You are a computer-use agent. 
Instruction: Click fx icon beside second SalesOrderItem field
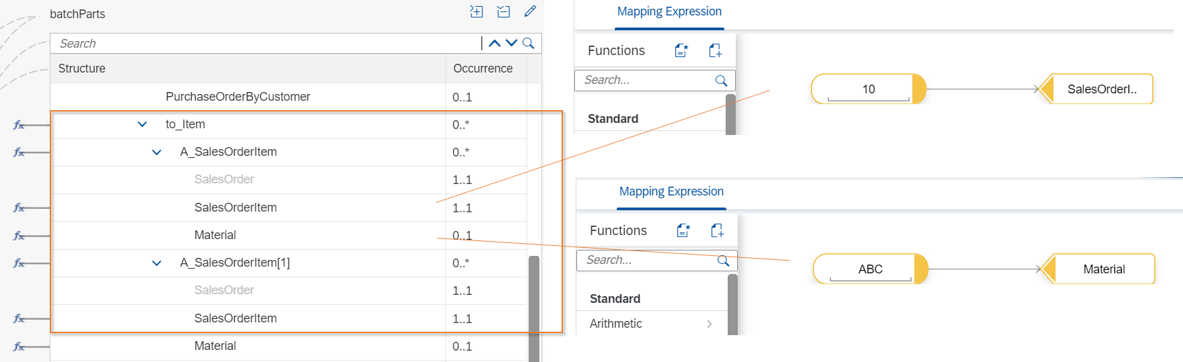tap(19, 319)
